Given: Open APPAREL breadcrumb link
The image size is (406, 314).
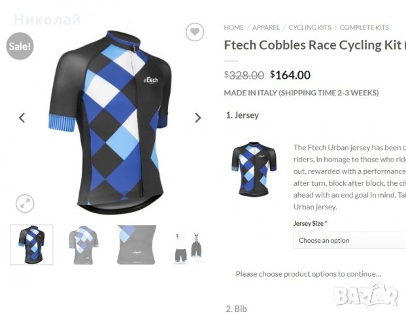Looking at the screenshot, I should 266,27.
